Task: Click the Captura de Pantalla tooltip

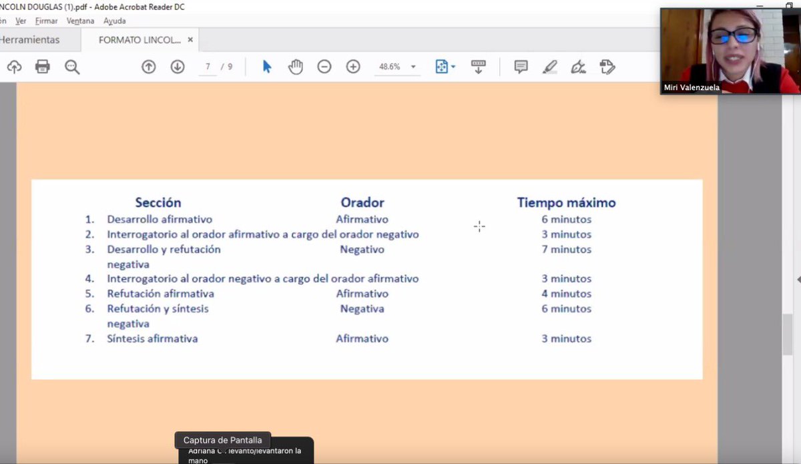Action: click(223, 440)
